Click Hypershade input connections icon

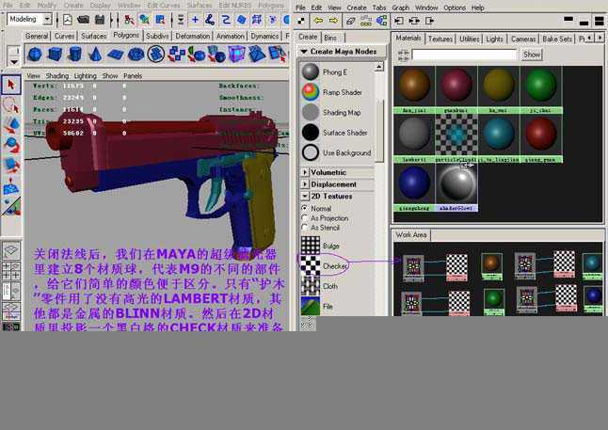point(399,21)
